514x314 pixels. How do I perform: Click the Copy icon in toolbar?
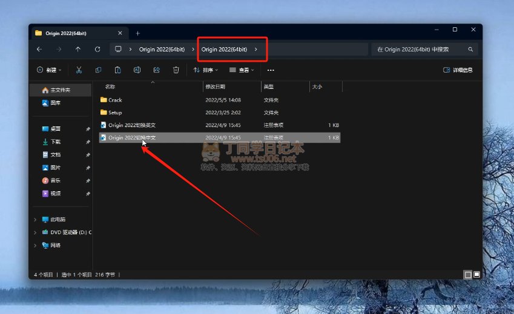coord(98,70)
